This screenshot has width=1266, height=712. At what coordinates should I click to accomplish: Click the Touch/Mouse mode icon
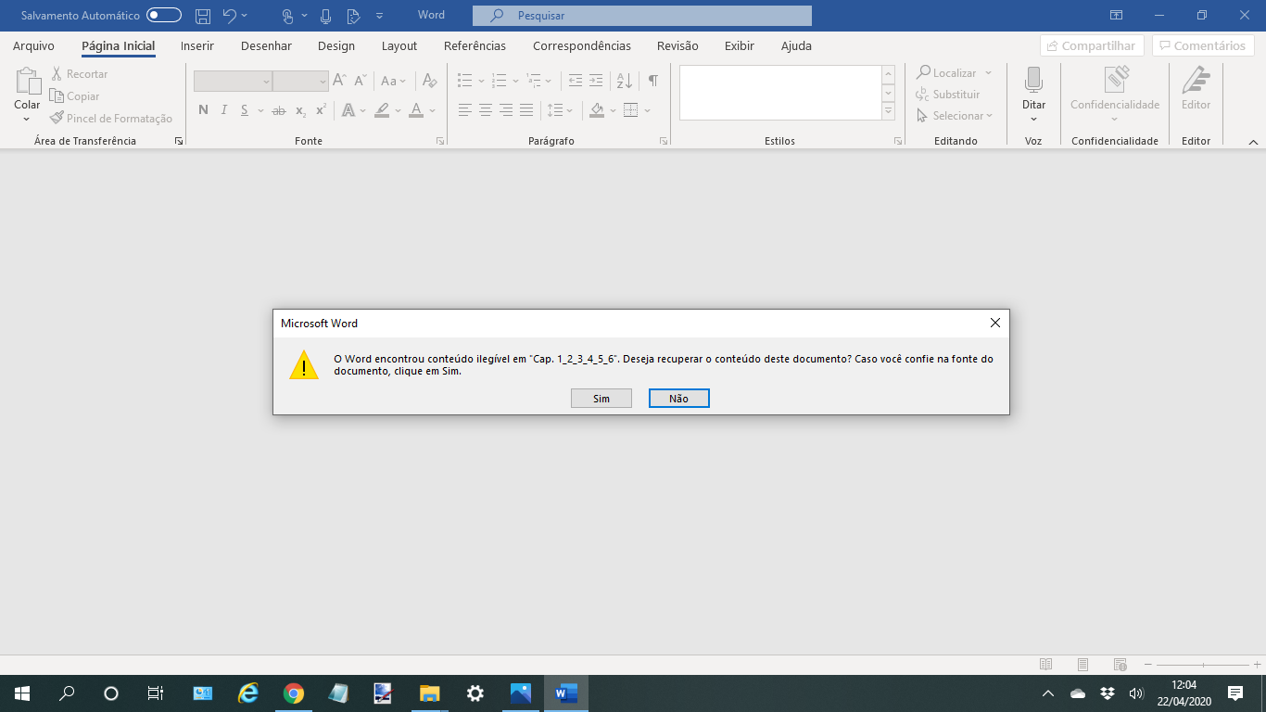pyautogui.click(x=287, y=16)
